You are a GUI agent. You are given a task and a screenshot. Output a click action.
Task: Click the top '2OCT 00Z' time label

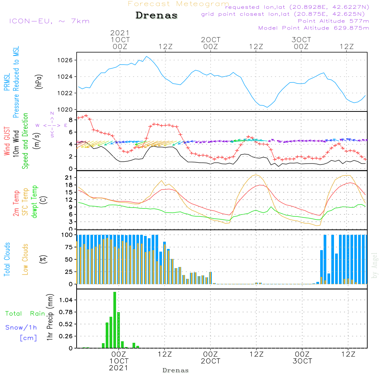[x=211, y=43]
